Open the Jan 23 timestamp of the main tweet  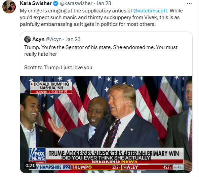coord(104,3)
